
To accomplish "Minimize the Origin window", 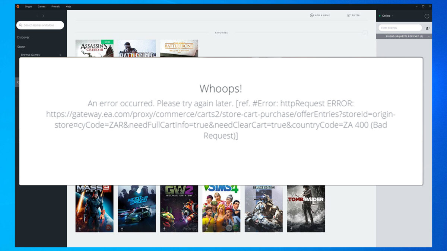I will click(416, 6).
